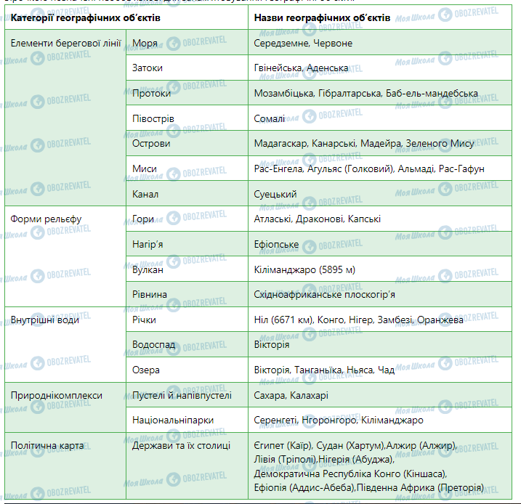Click the 'Протоки' row label
The width and height of the screenshot is (521, 504).
[152, 93]
